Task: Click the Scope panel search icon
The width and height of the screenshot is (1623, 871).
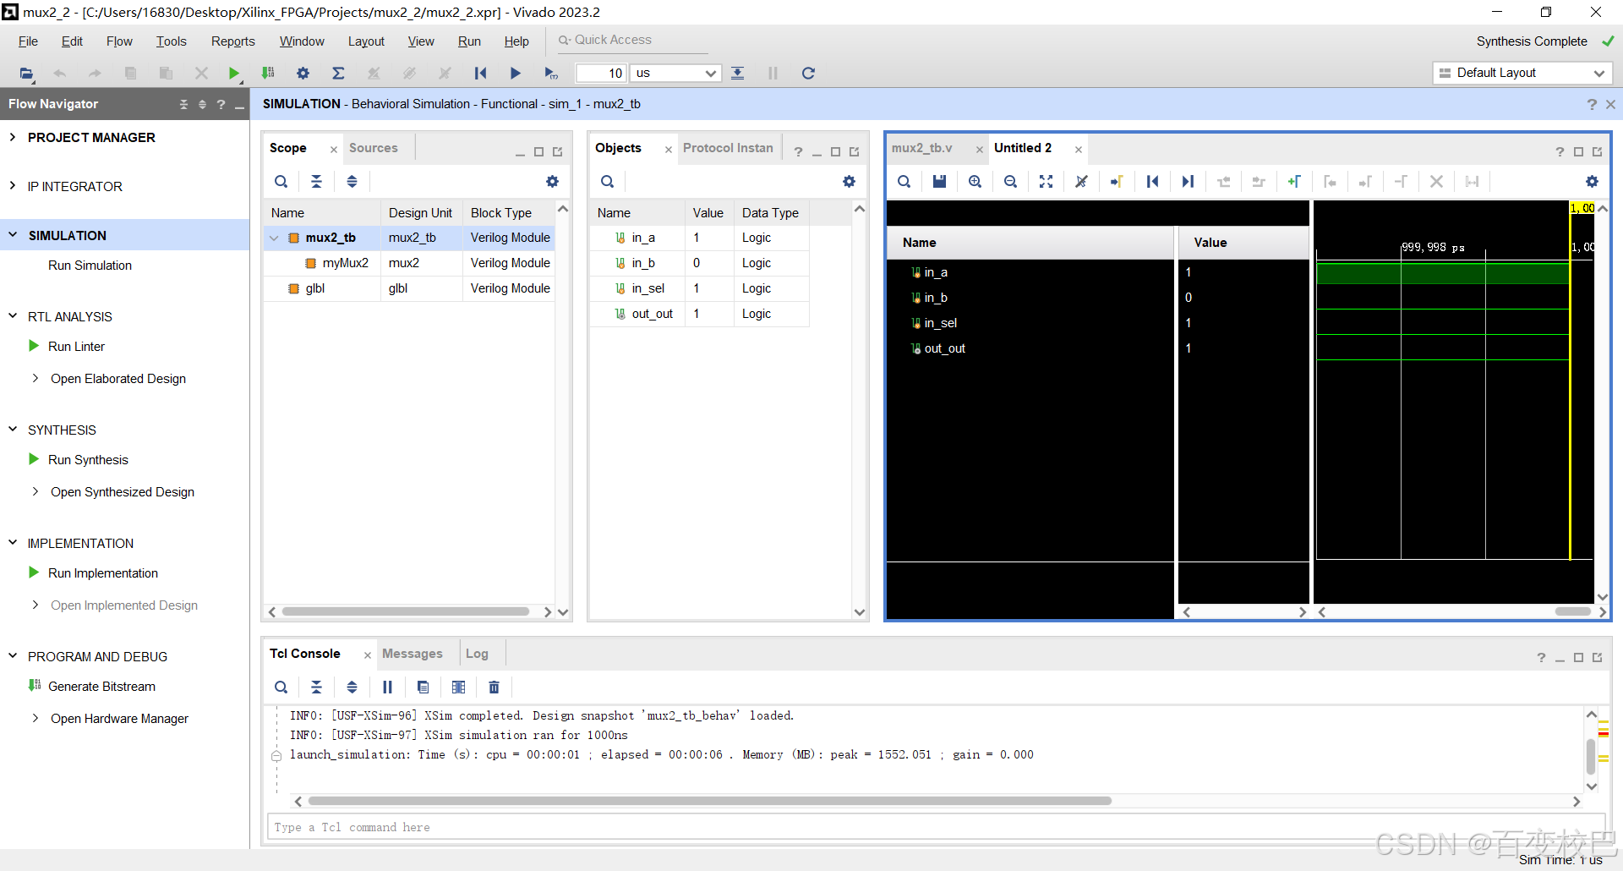Action: pyautogui.click(x=281, y=181)
